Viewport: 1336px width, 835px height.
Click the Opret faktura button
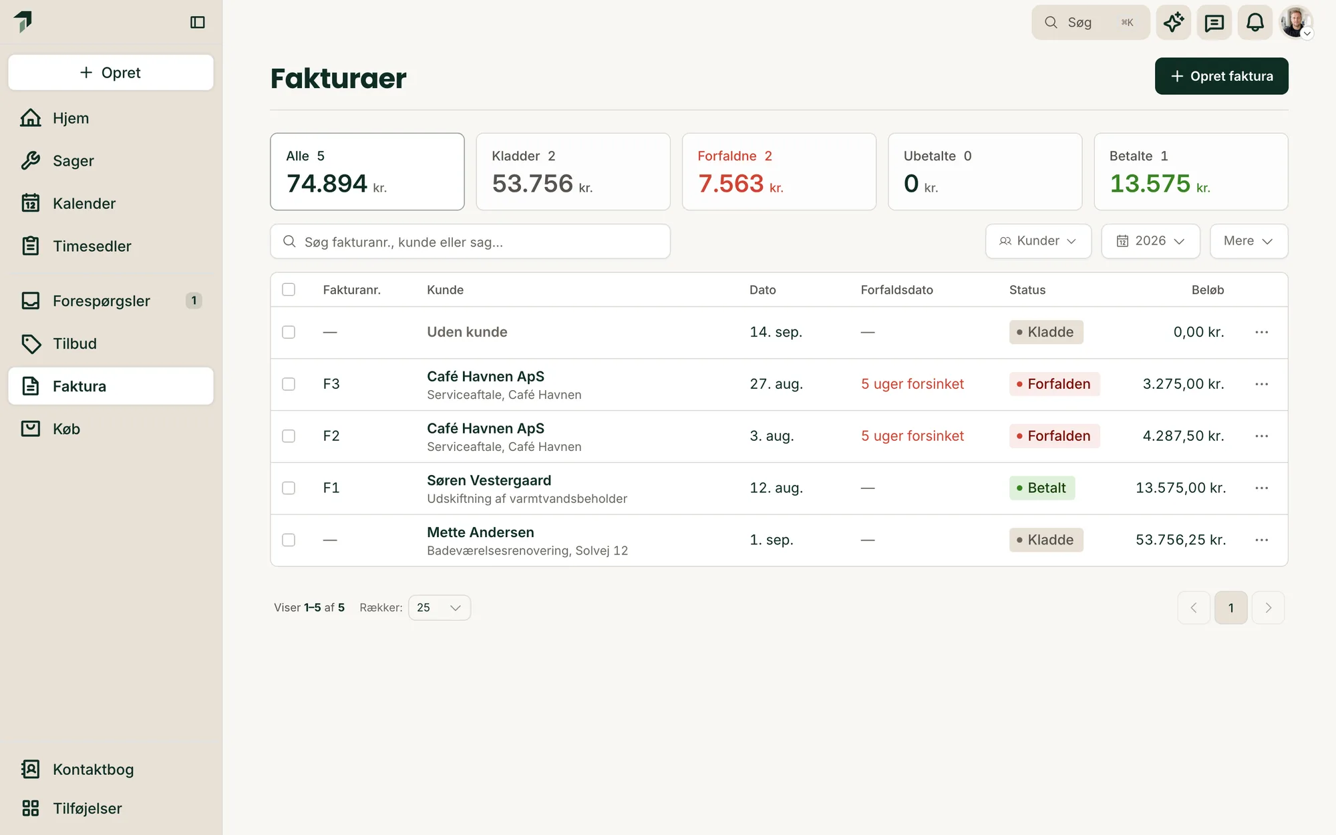pos(1221,76)
